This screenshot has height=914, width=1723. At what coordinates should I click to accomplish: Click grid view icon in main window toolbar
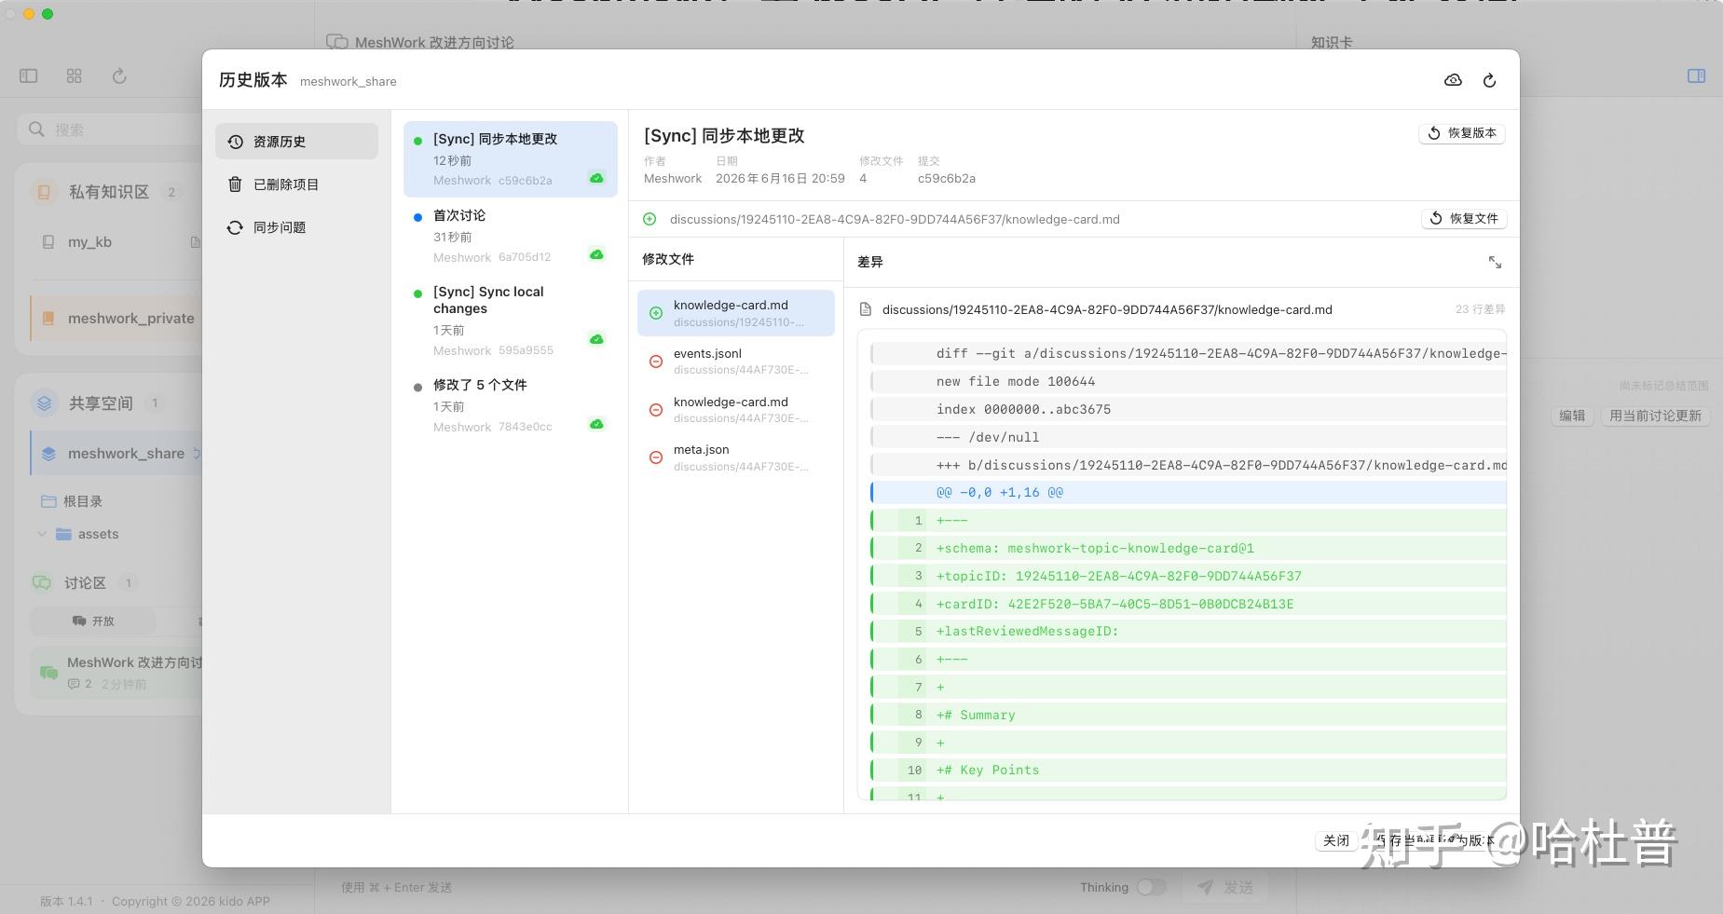(75, 76)
